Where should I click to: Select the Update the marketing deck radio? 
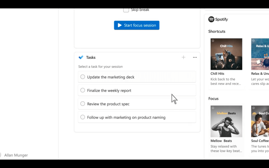(x=82, y=77)
